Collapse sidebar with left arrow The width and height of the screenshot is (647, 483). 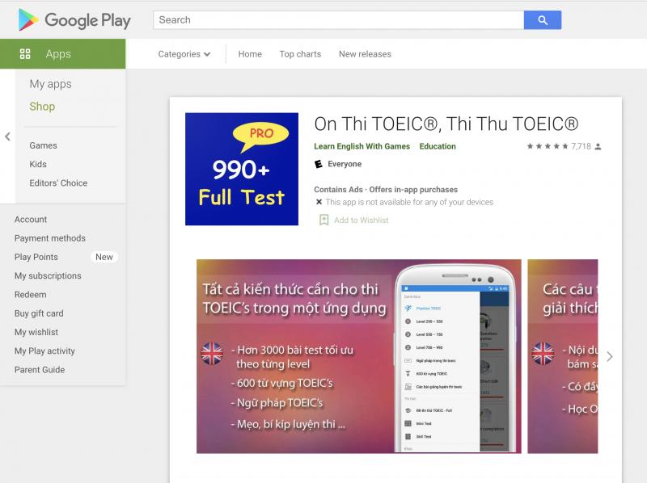[x=7, y=136]
